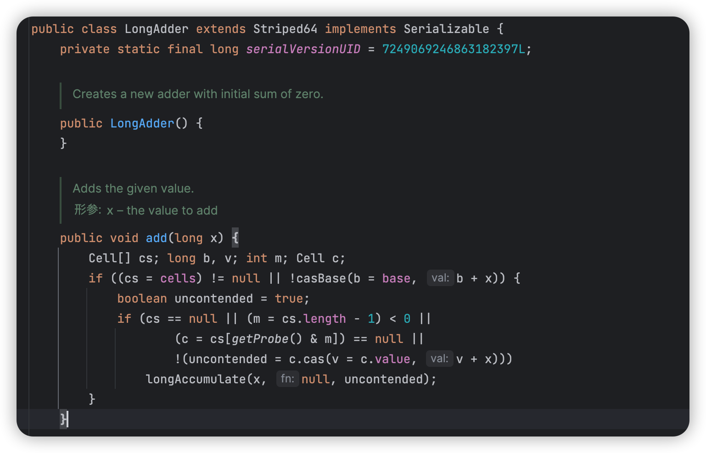Image resolution: width=706 pixels, height=453 pixels.
Task: Click the serialVersionUID field name
Action: 303,49
